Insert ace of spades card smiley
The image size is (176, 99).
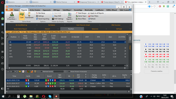click(167, 52)
